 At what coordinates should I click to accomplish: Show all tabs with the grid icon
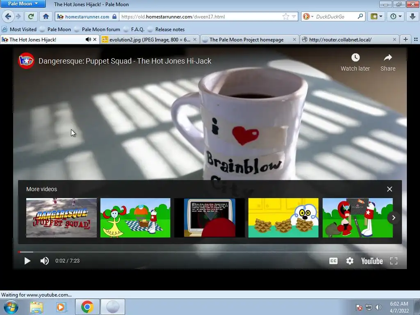pos(416,40)
